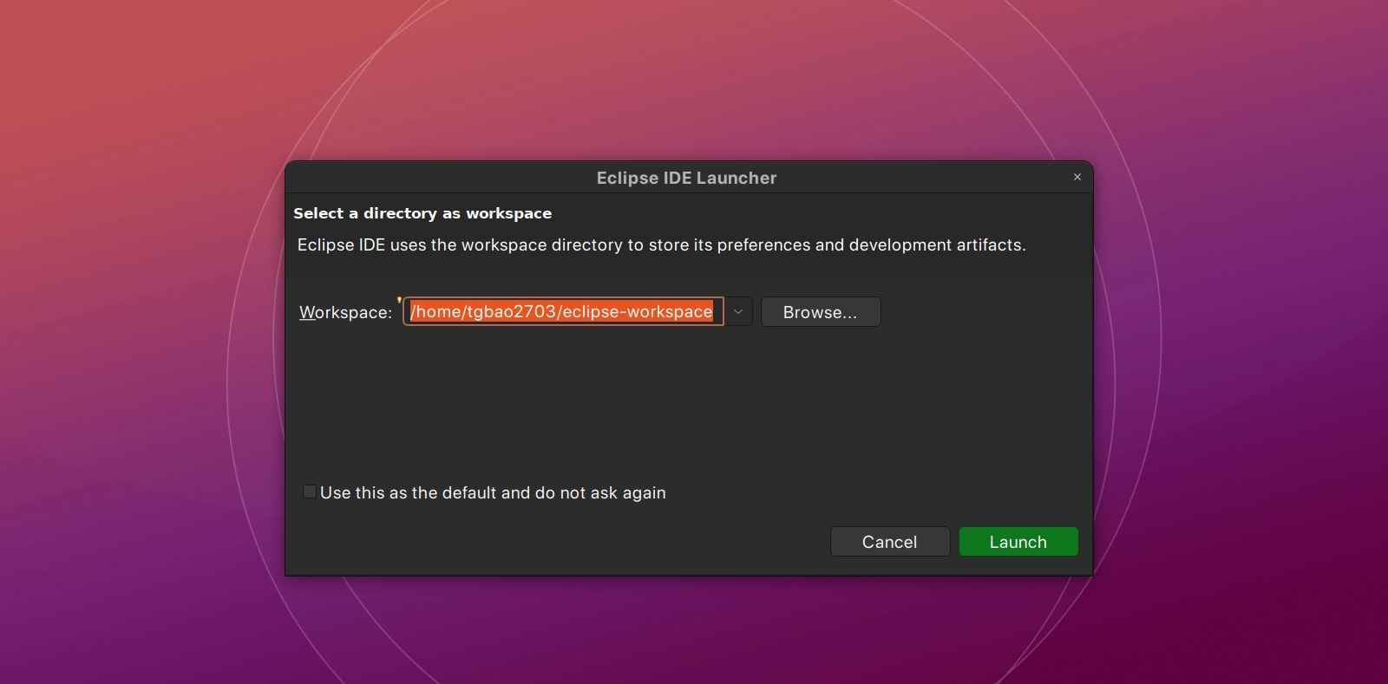Close the Eclipse IDE Launcher dialog
Viewport: 1388px width, 684px height.
click(x=1077, y=177)
